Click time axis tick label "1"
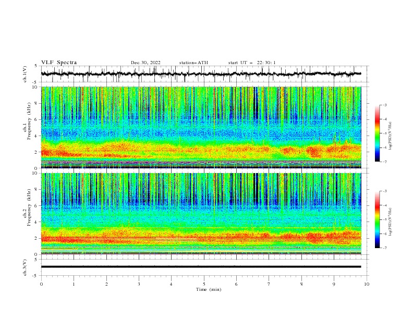413x319 pixels. 74,284
